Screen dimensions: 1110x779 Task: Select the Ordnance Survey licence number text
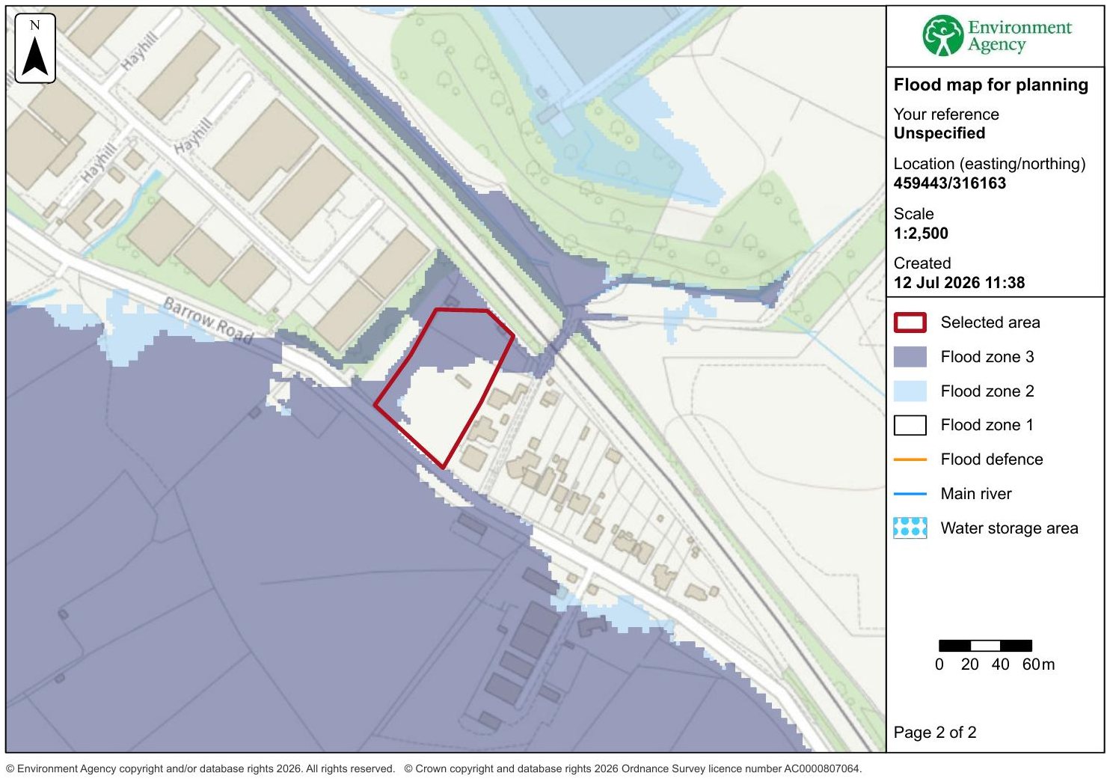(634, 769)
